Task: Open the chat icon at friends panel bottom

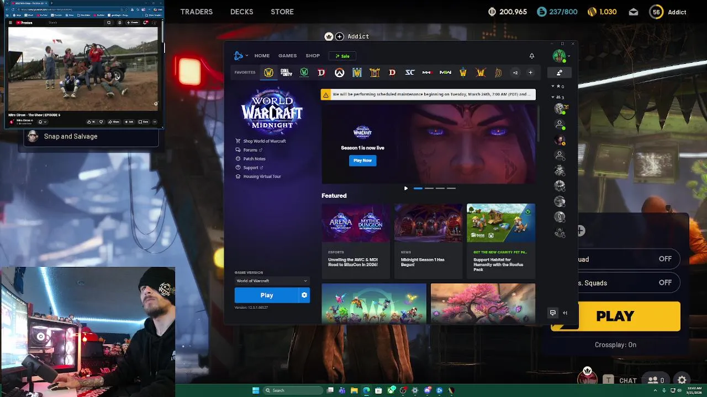Action: 553,313
